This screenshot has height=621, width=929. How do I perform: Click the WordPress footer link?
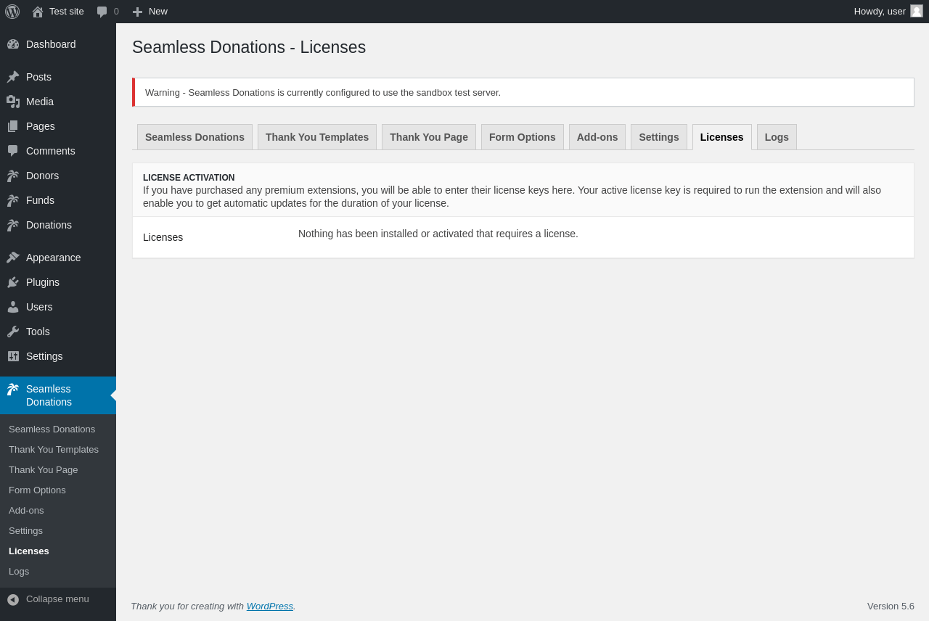[270, 606]
